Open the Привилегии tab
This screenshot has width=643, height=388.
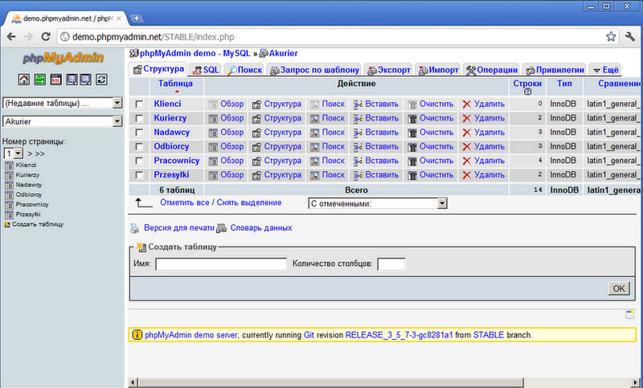pyautogui.click(x=555, y=70)
